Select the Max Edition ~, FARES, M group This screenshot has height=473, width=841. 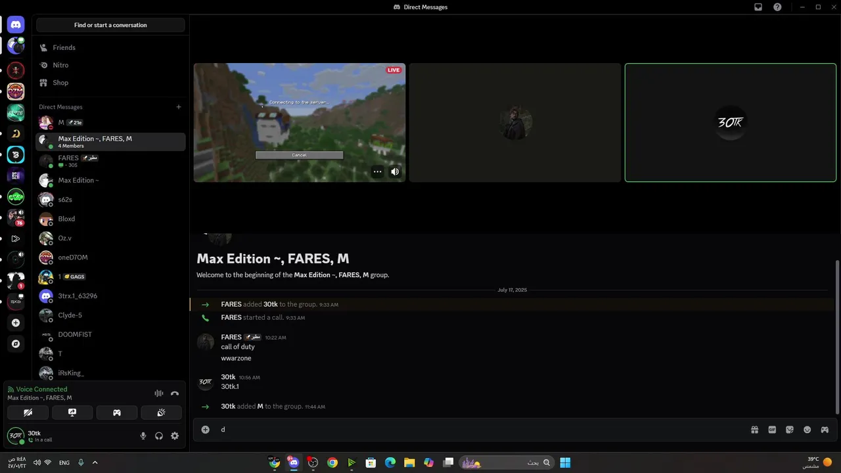point(110,141)
